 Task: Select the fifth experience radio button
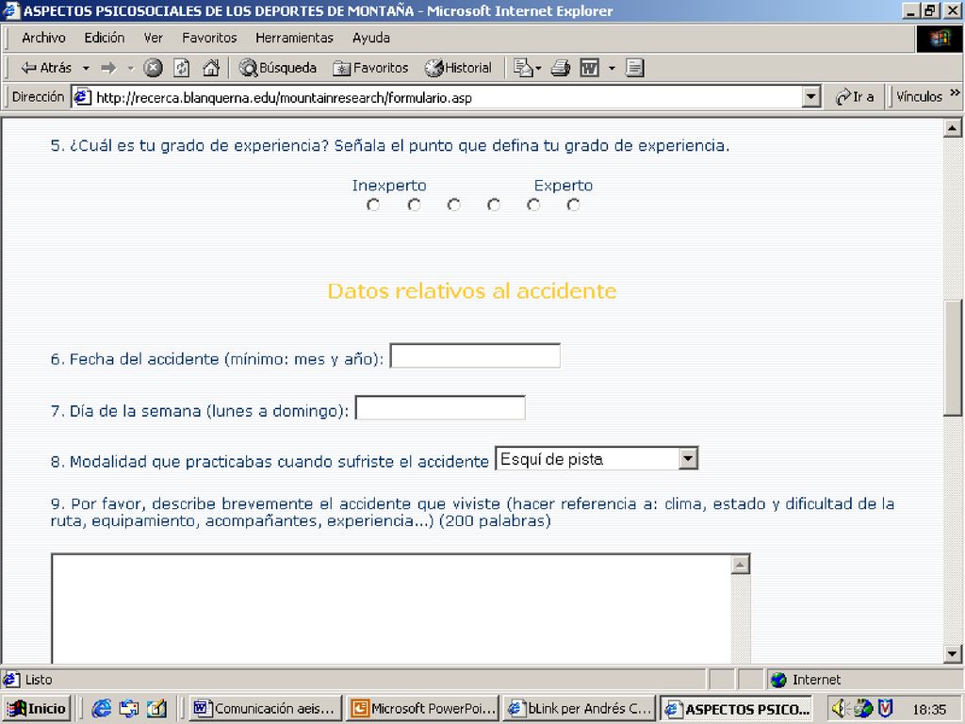[533, 205]
